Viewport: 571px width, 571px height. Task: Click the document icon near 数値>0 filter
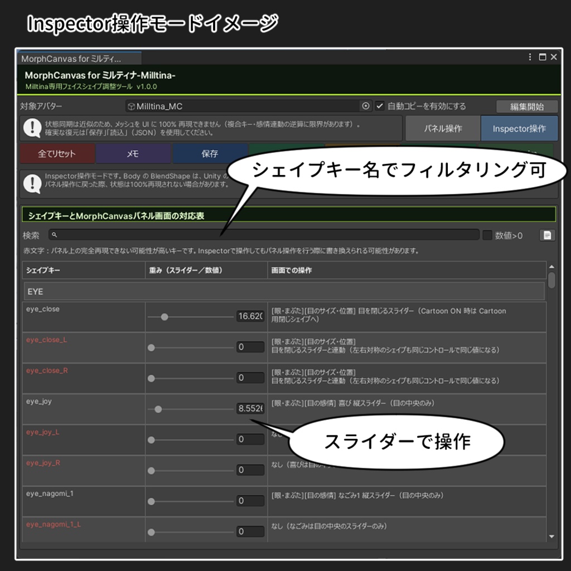coord(547,235)
